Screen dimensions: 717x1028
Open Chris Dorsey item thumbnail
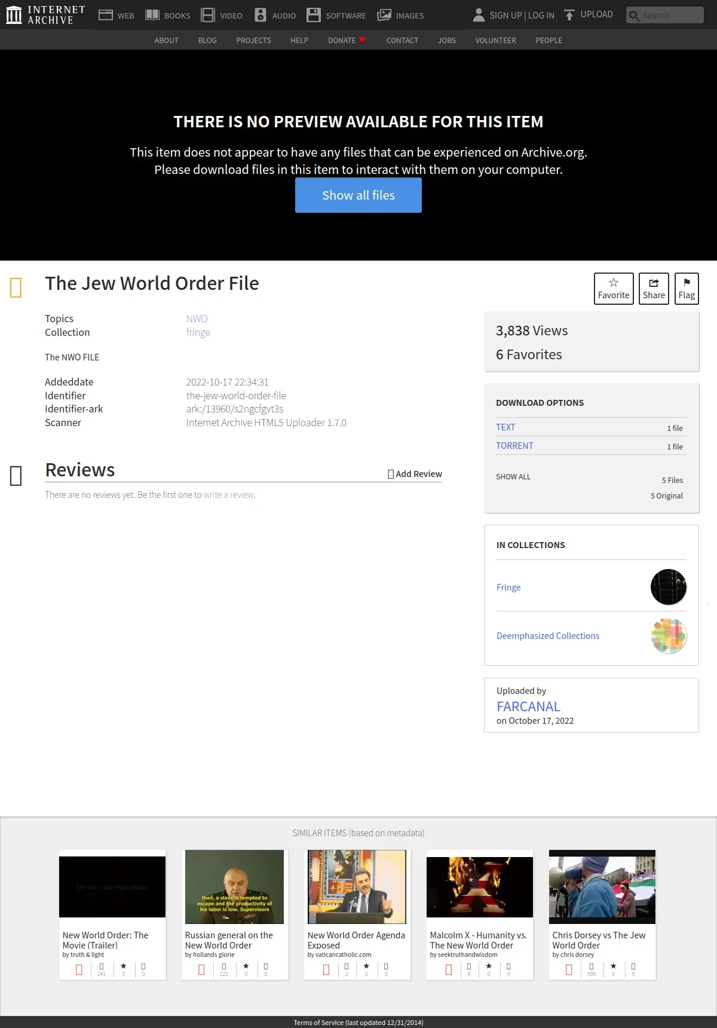[602, 887]
